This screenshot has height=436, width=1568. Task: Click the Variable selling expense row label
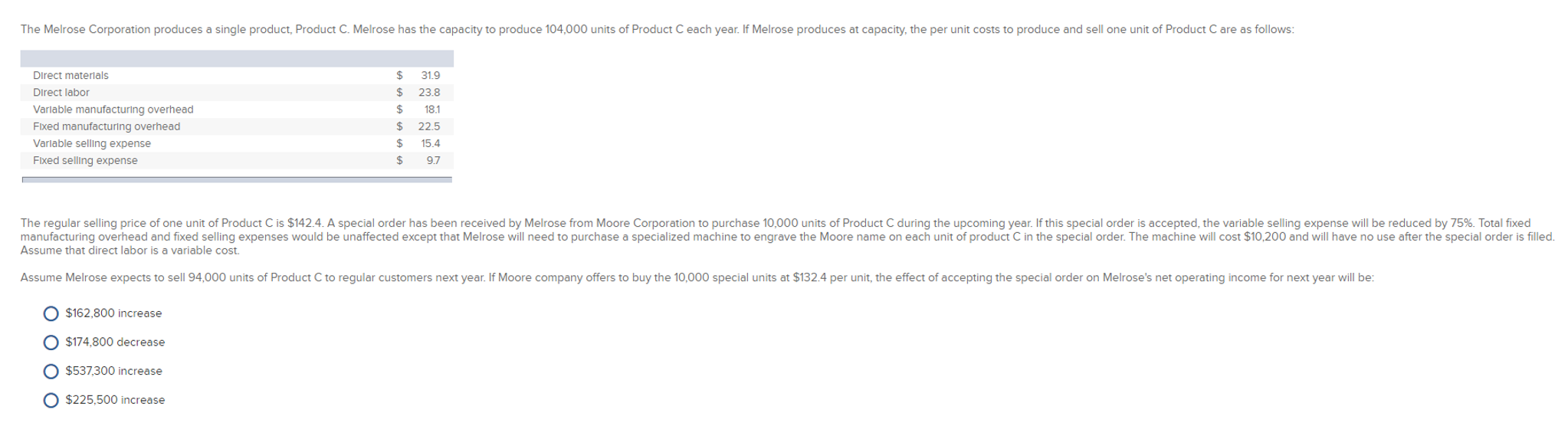point(92,143)
